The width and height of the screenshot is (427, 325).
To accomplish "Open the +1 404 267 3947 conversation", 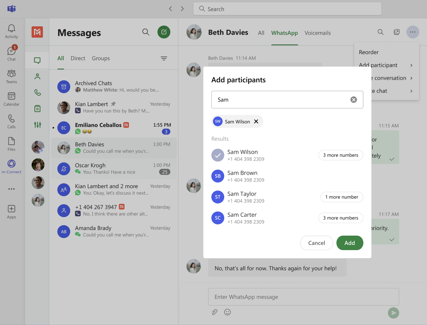I will coord(114,210).
